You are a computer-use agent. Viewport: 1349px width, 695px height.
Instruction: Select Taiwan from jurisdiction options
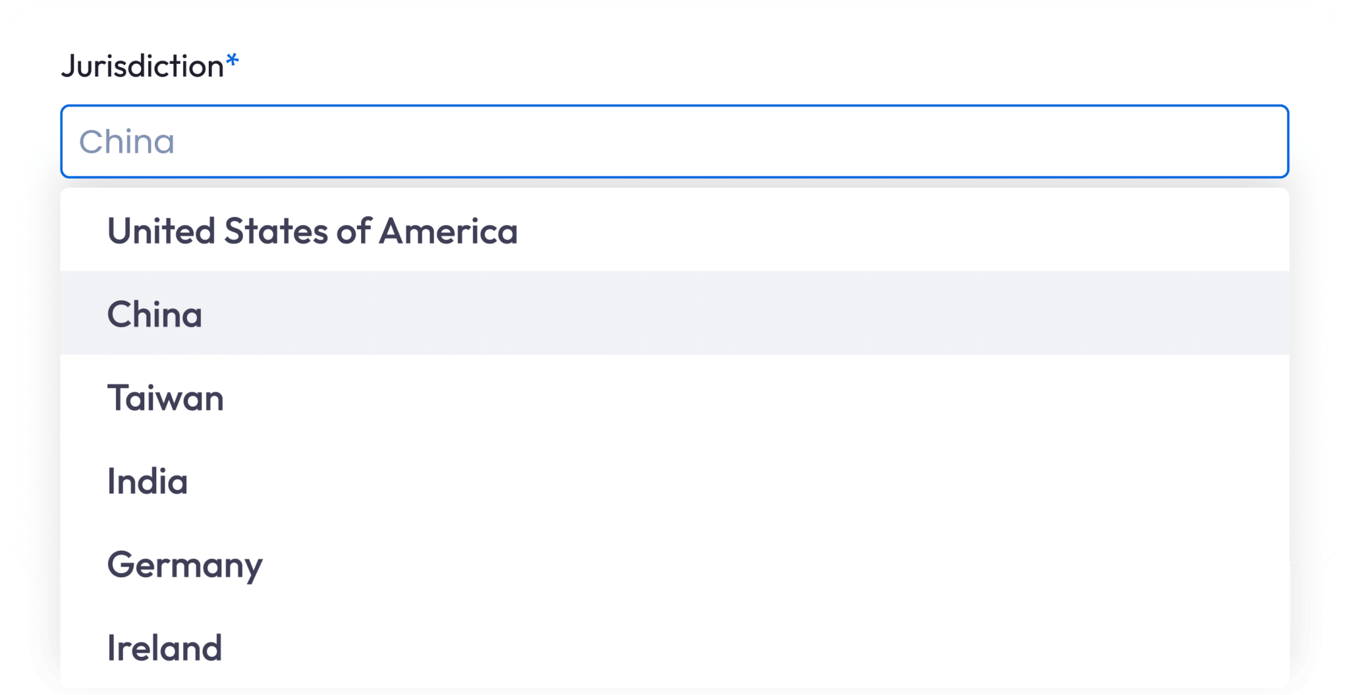pos(165,398)
